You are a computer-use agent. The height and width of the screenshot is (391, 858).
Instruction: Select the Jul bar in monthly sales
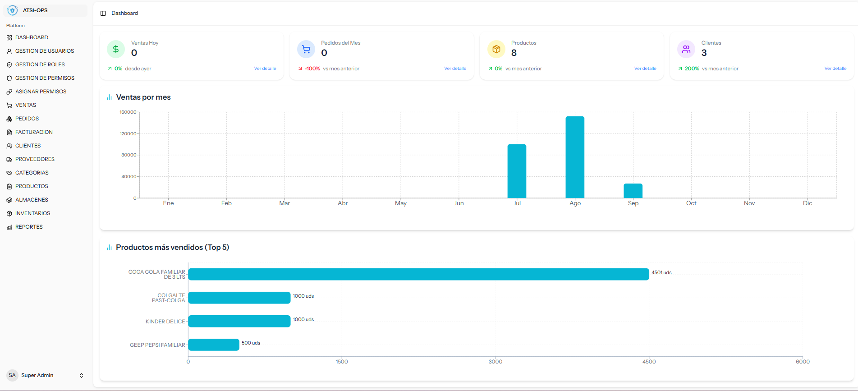click(517, 171)
